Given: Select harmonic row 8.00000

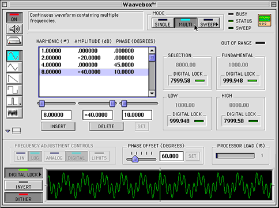Looking at the screenshot, I should 94,72.
